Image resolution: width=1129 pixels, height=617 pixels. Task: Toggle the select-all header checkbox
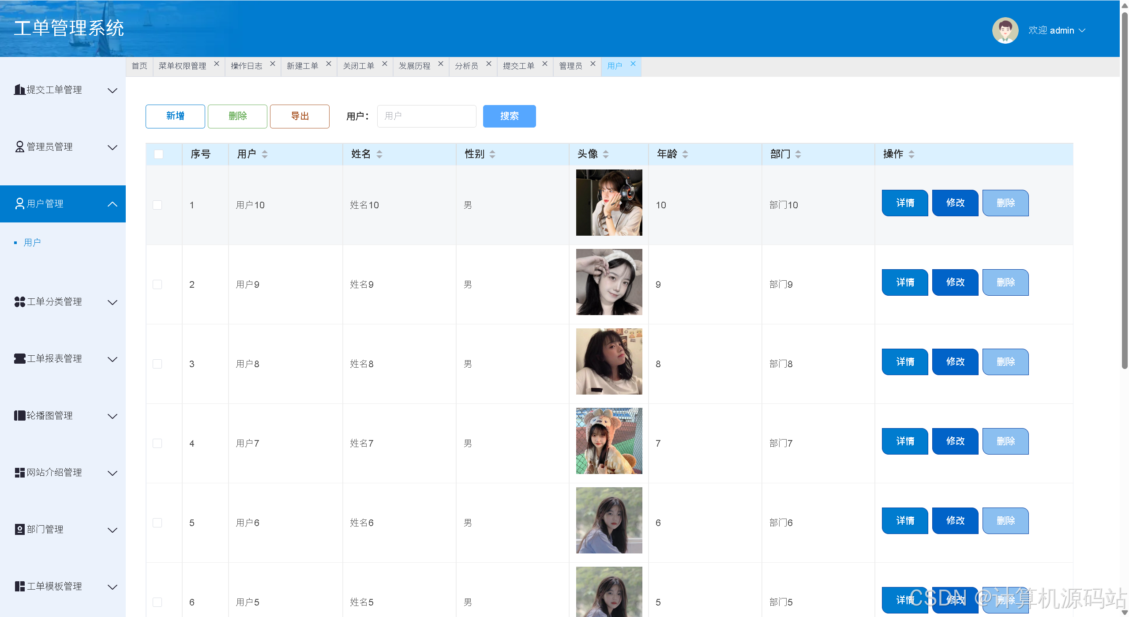pos(158,154)
